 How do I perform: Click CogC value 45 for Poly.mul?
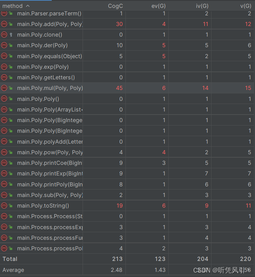tap(119, 88)
